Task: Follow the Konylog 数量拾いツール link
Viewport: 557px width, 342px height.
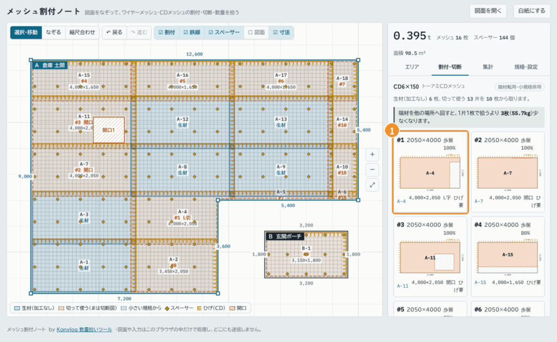Action: pos(84,329)
